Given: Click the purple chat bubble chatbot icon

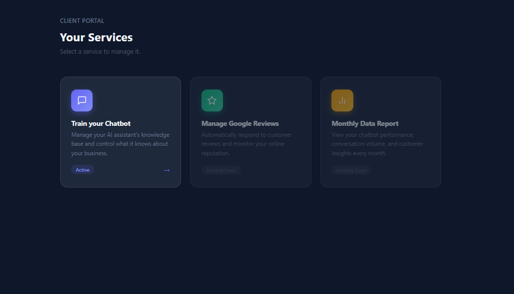Looking at the screenshot, I should click(x=82, y=100).
